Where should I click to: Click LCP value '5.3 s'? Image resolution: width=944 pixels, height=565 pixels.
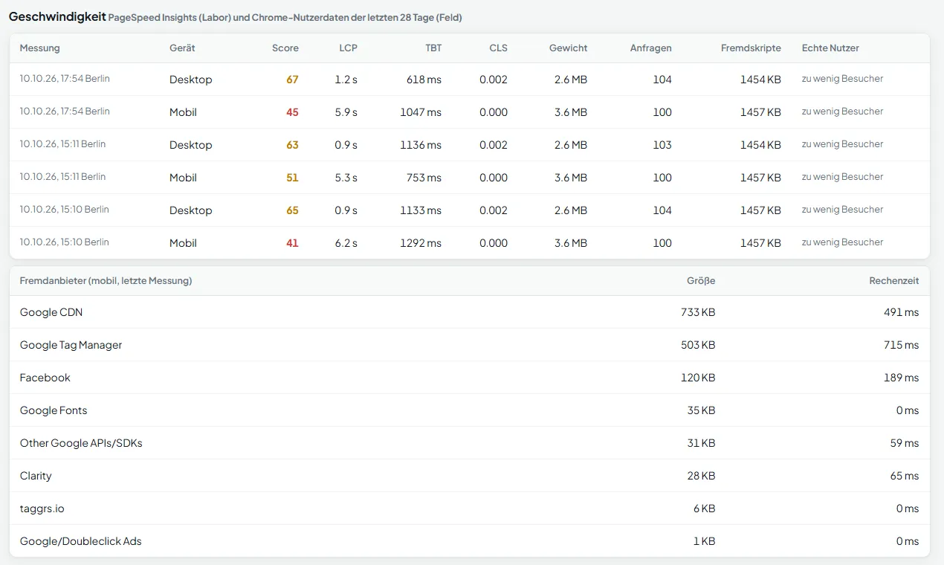346,178
